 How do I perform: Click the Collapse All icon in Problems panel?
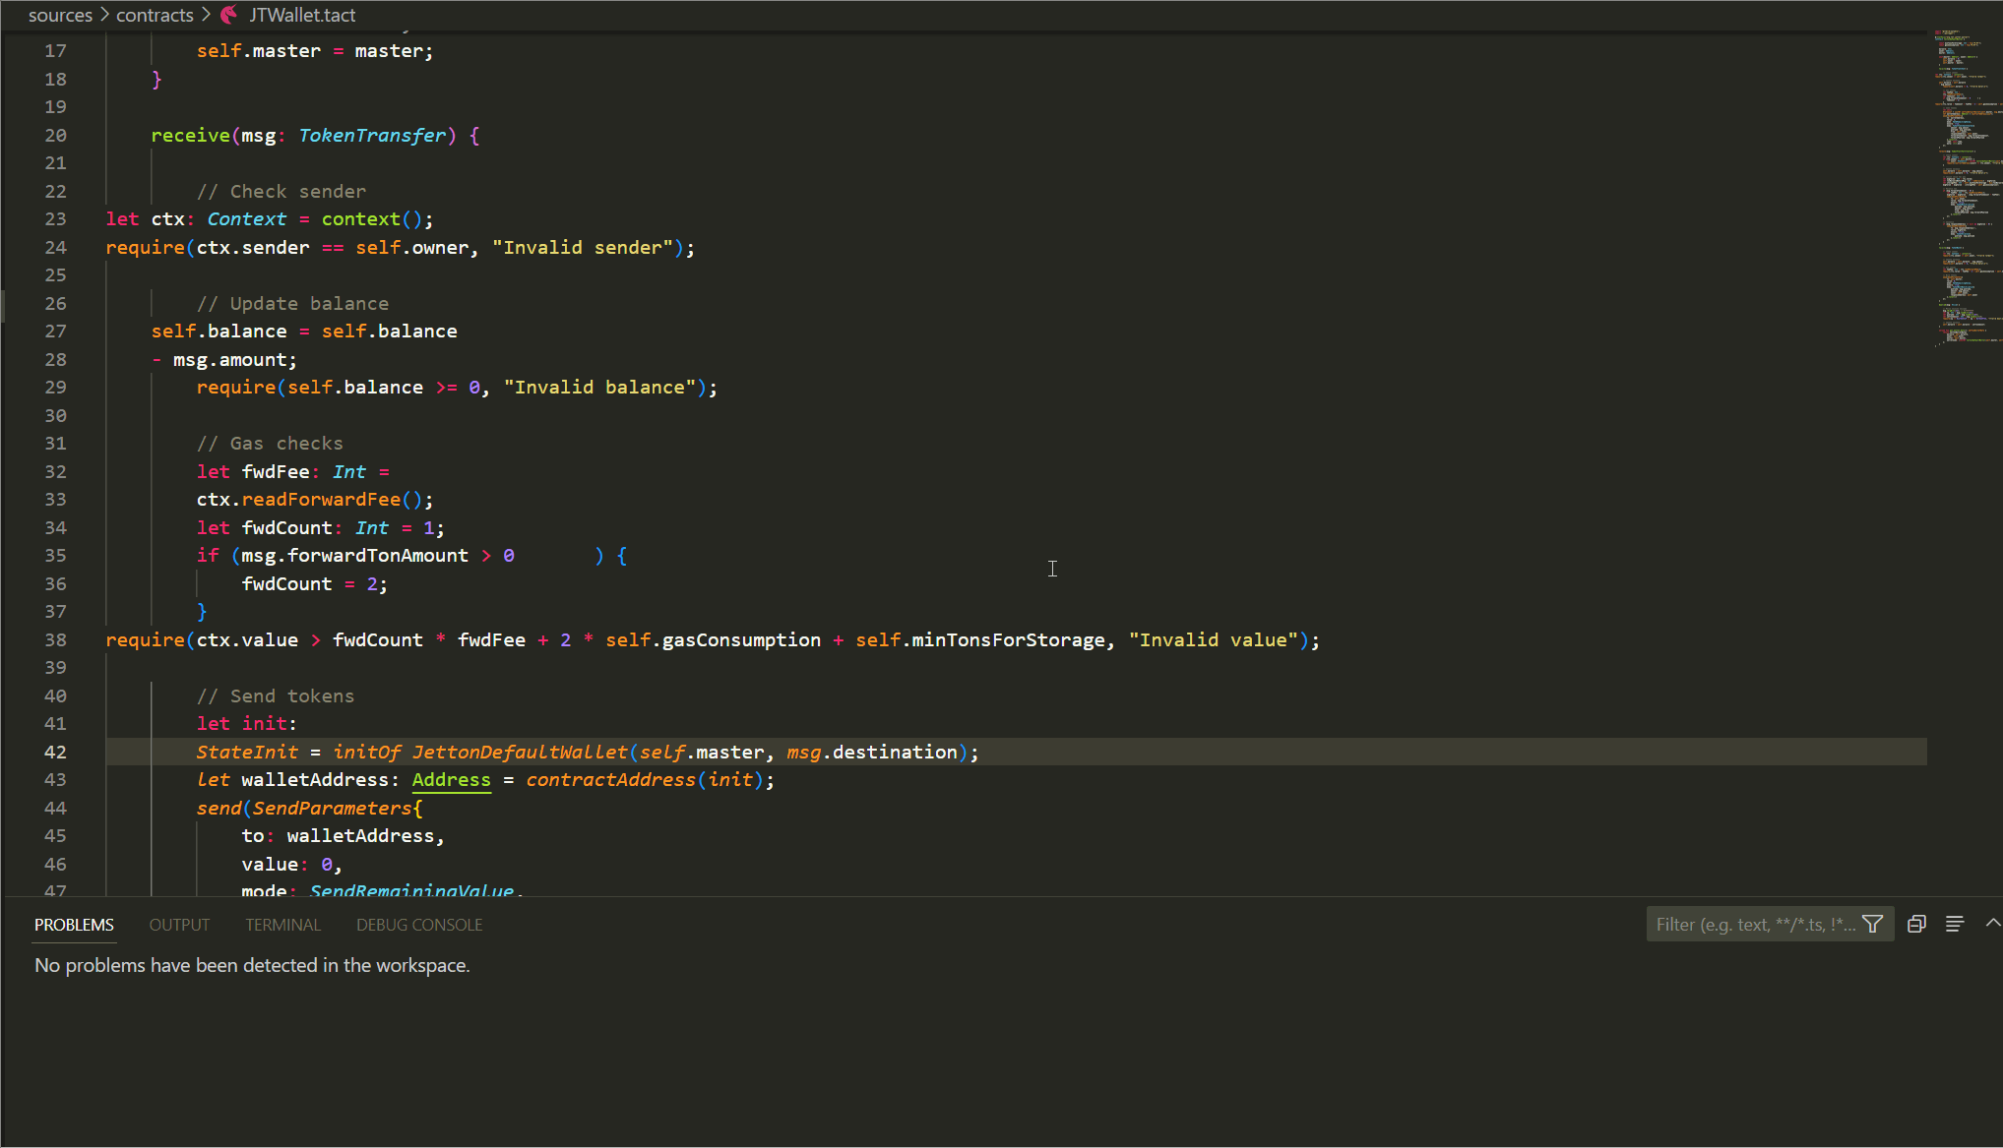coord(1916,924)
